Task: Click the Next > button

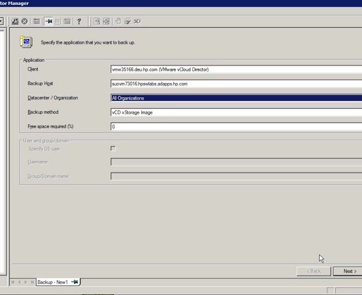Action: (347, 271)
